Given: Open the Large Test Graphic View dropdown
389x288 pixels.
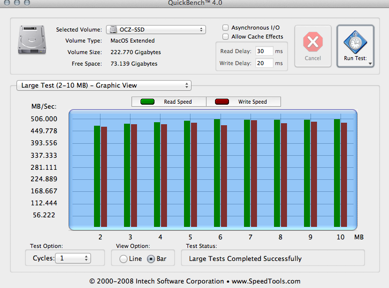Looking at the screenshot, I should pos(103,86).
